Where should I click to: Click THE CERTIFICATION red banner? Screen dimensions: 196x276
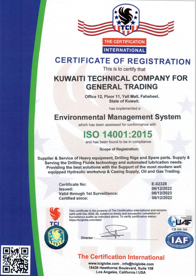point(124,42)
